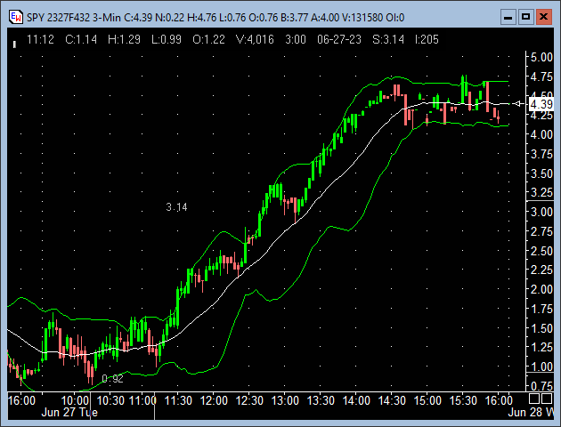This screenshot has height=427, width=561.
Task: Click the 11:30 time axis label
Action: coord(178,400)
